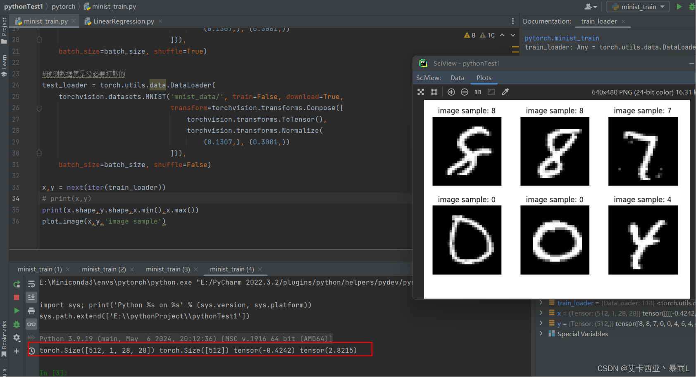Screen dimensions: 696x377
Task: Close the minist_train (1) console tab
Action: coord(68,269)
